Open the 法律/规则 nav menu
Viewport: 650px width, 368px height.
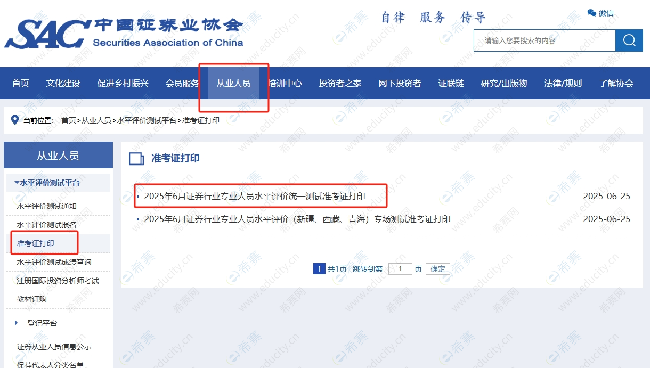click(x=563, y=83)
